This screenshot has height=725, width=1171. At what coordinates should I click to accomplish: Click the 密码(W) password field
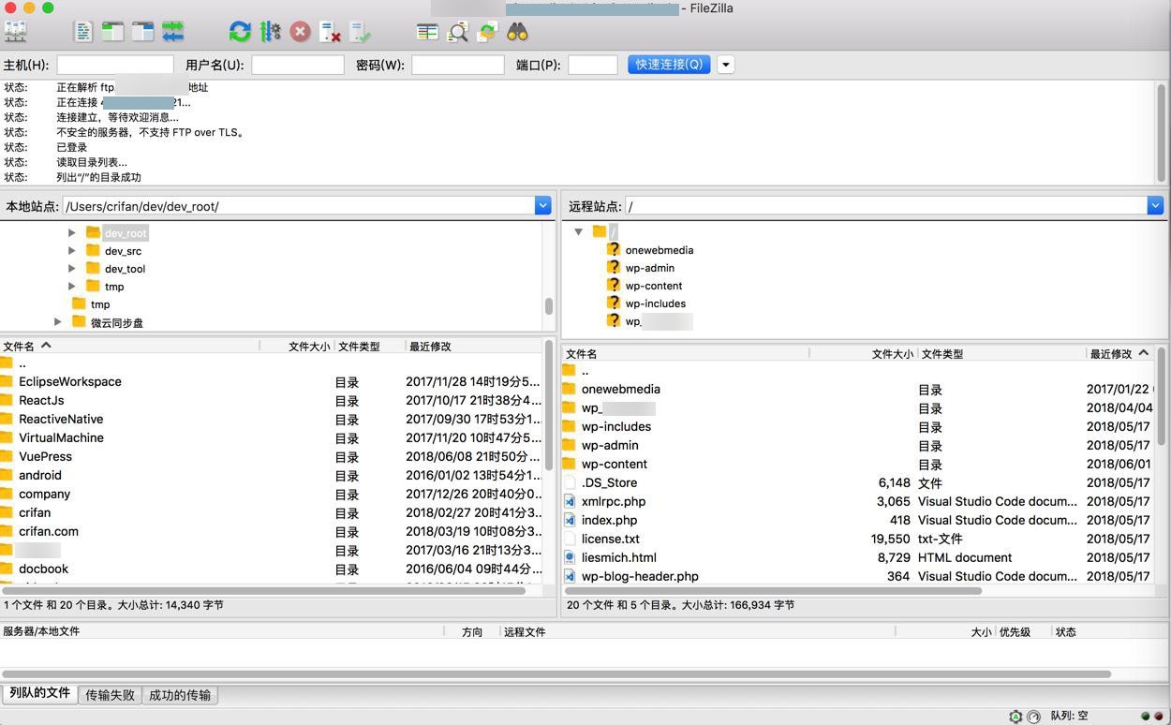458,65
